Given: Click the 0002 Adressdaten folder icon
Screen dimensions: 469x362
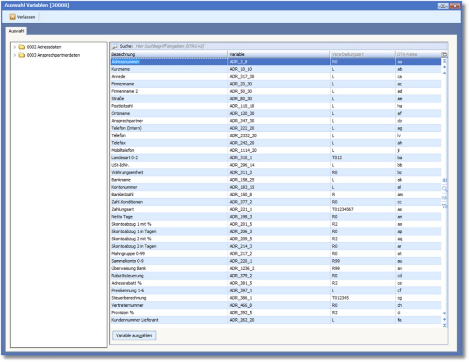Looking at the screenshot, I should [x=22, y=47].
